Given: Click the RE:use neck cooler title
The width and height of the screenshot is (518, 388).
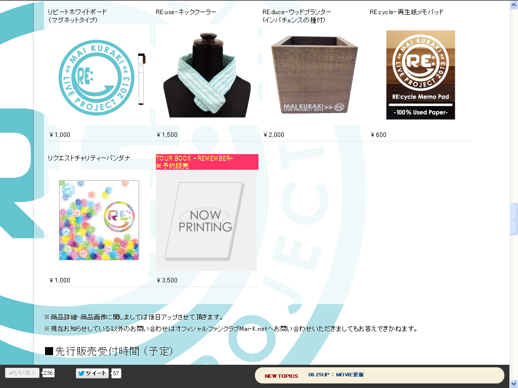Looking at the screenshot, I should tap(186, 12).
